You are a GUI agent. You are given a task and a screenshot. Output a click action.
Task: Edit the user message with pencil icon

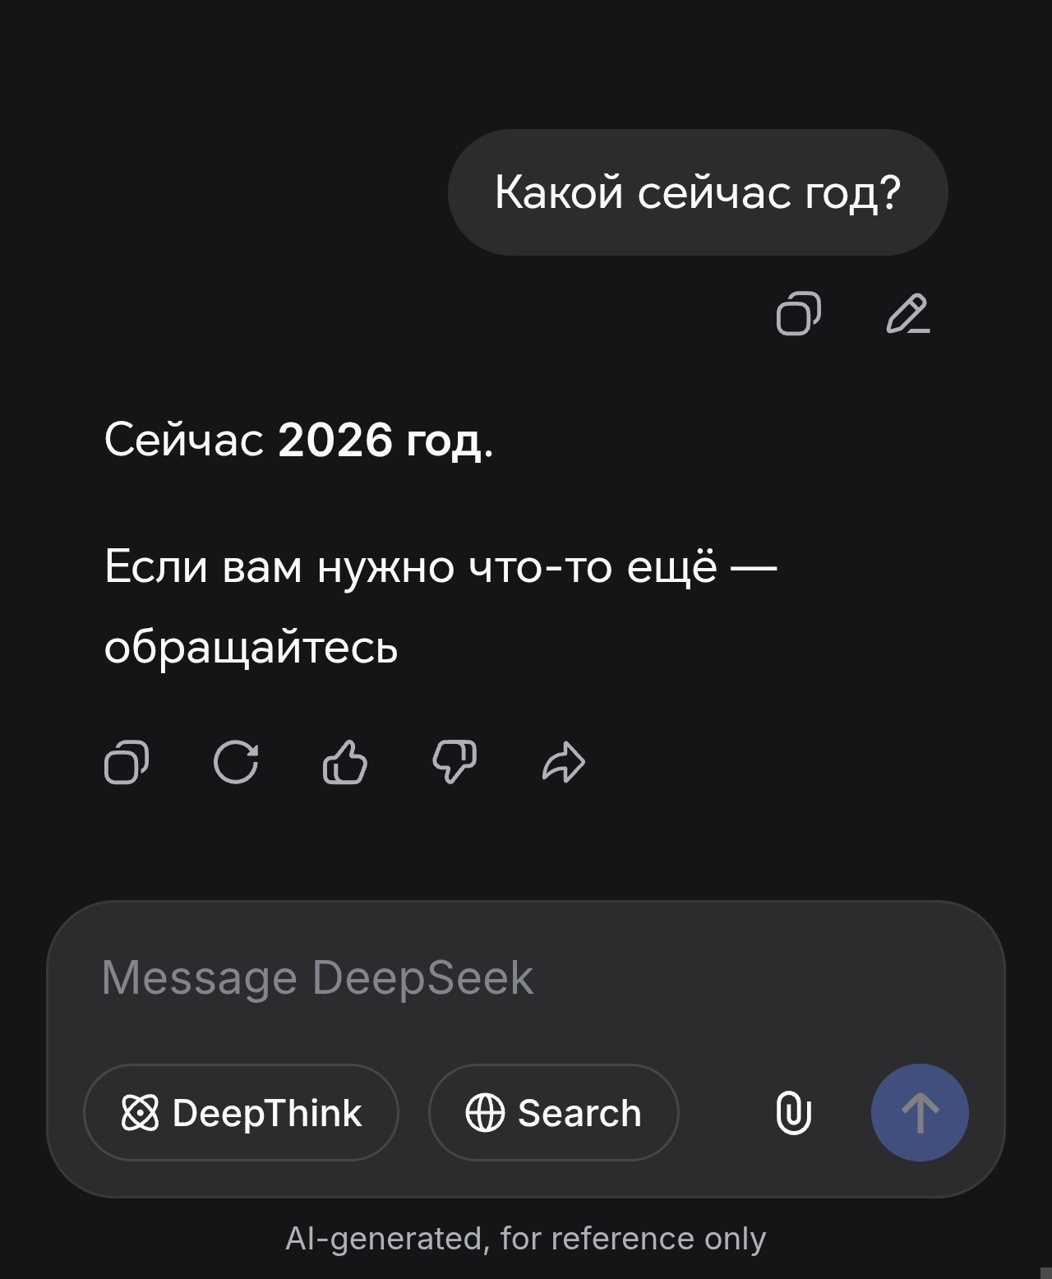tap(907, 314)
